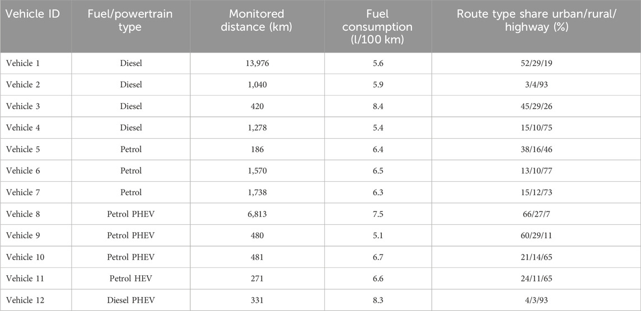Select the Diesel PHEV cell

(x=131, y=300)
